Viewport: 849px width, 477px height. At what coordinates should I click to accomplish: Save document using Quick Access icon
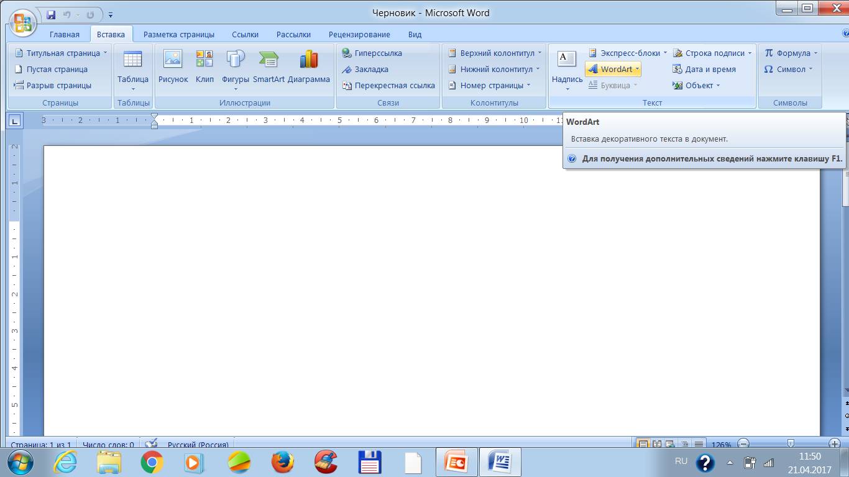[x=51, y=14]
